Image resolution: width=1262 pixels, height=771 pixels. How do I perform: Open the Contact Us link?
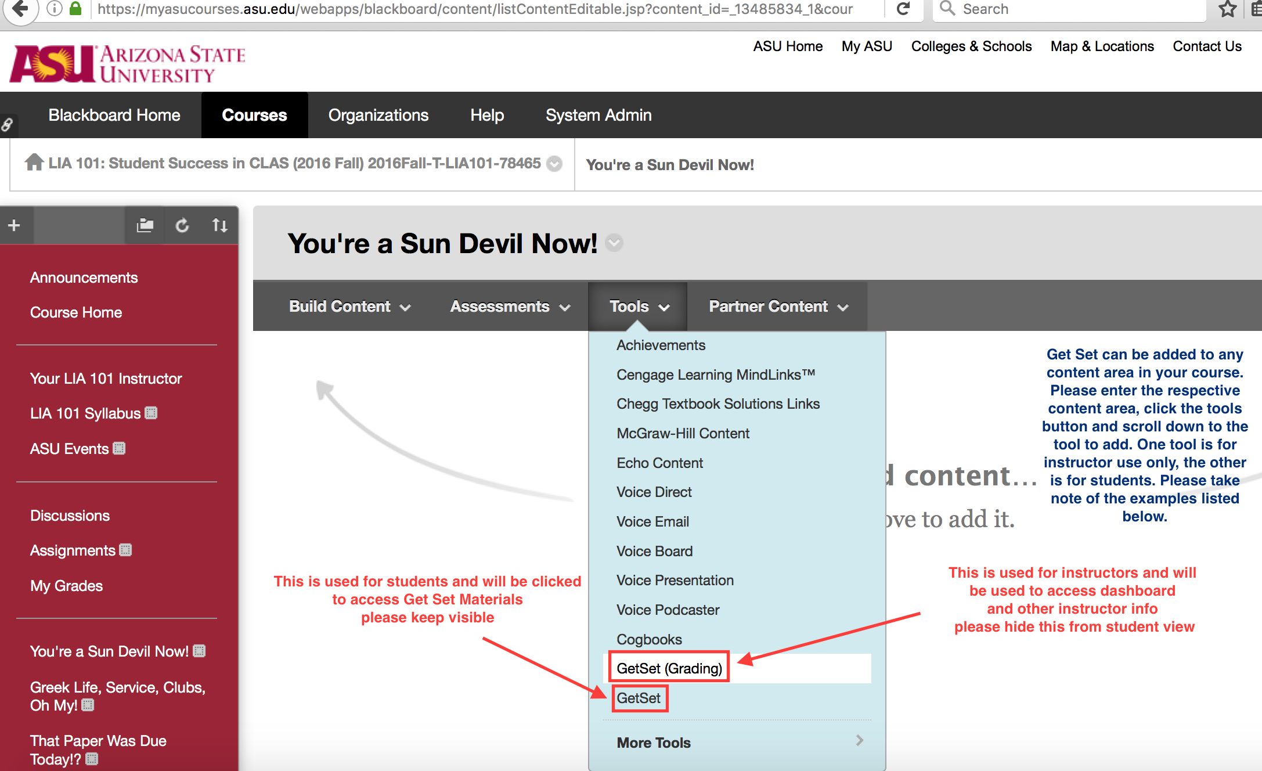[x=1207, y=46]
